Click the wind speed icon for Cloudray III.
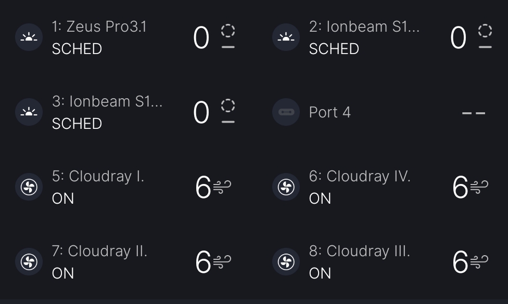Viewport: 508px width, 304px height. click(479, 262)
